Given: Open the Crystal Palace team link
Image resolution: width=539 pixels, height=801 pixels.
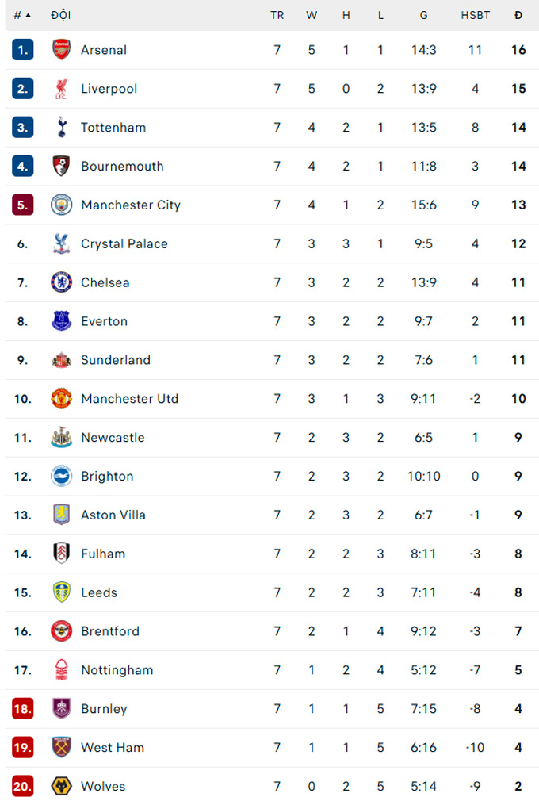Looking at the screenshot, I should pyautogui.click(x=124, y=243).
